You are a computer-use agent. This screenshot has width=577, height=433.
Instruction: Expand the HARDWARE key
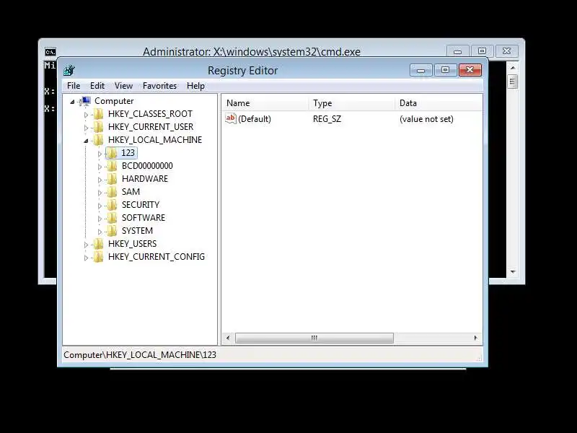100,180
